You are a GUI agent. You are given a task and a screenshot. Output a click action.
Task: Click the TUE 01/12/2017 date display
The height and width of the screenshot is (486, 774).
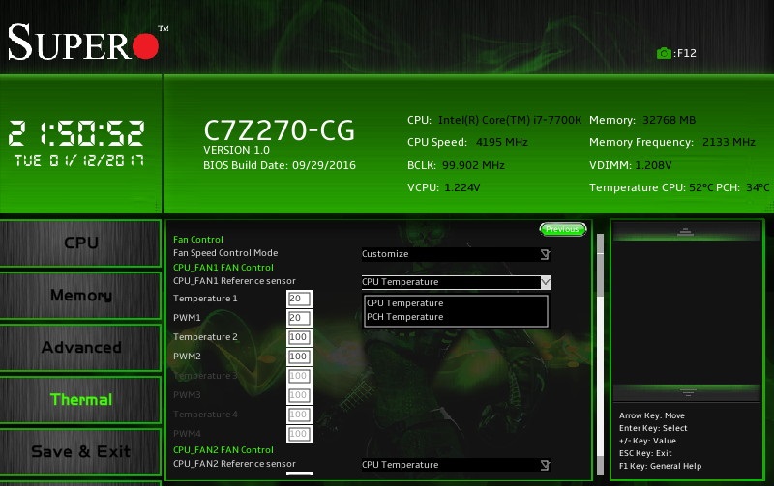(79, 160)
